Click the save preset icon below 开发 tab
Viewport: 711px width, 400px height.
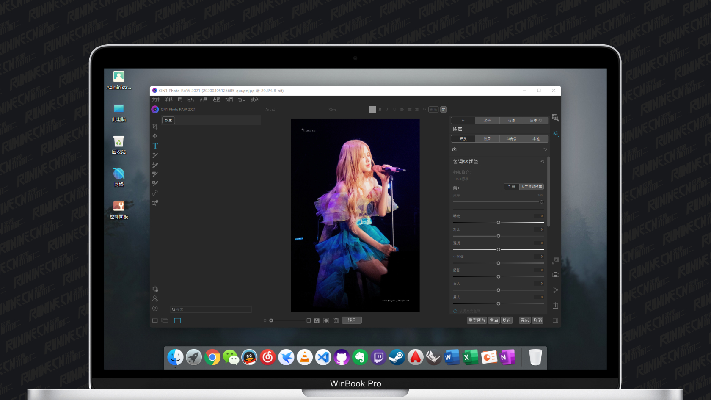click(455, 149)
